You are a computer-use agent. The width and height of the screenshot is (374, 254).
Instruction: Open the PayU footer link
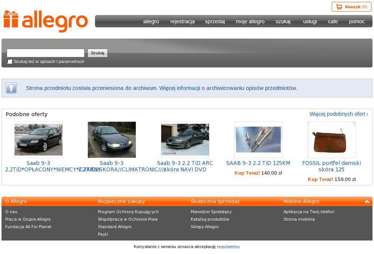point(103,234)
